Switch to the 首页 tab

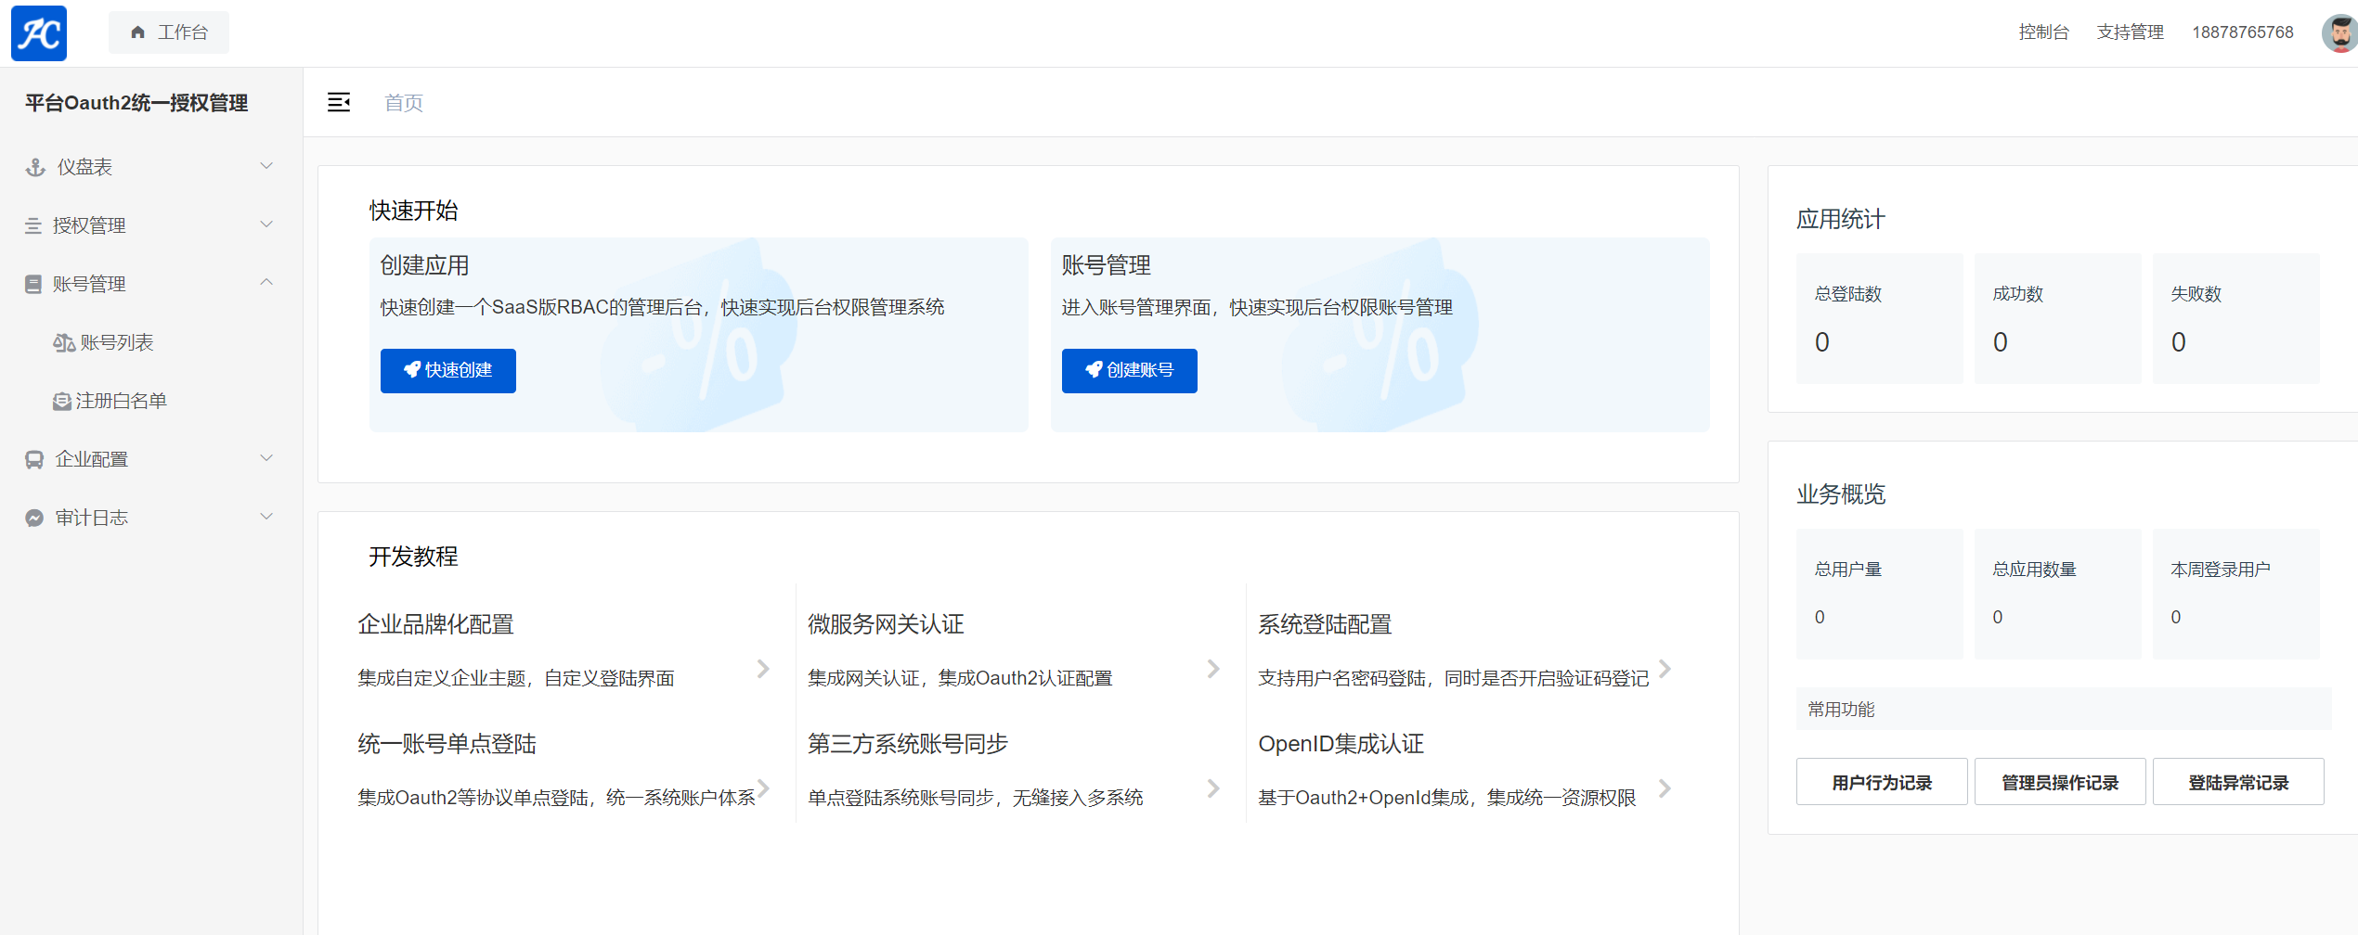coord(403,103)
